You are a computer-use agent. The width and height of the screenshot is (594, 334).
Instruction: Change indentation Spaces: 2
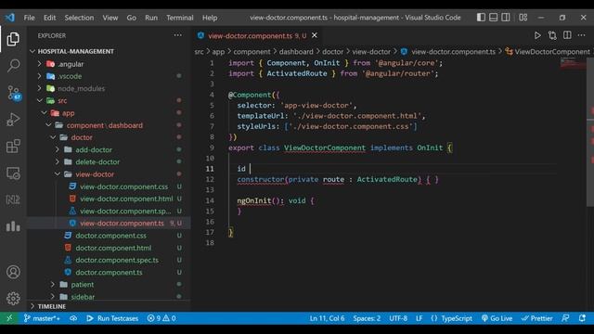(367, 318)
